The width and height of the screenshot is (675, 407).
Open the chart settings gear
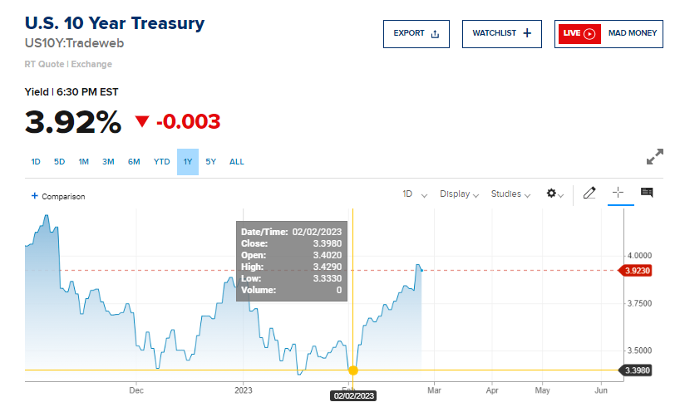coord(554,194)
